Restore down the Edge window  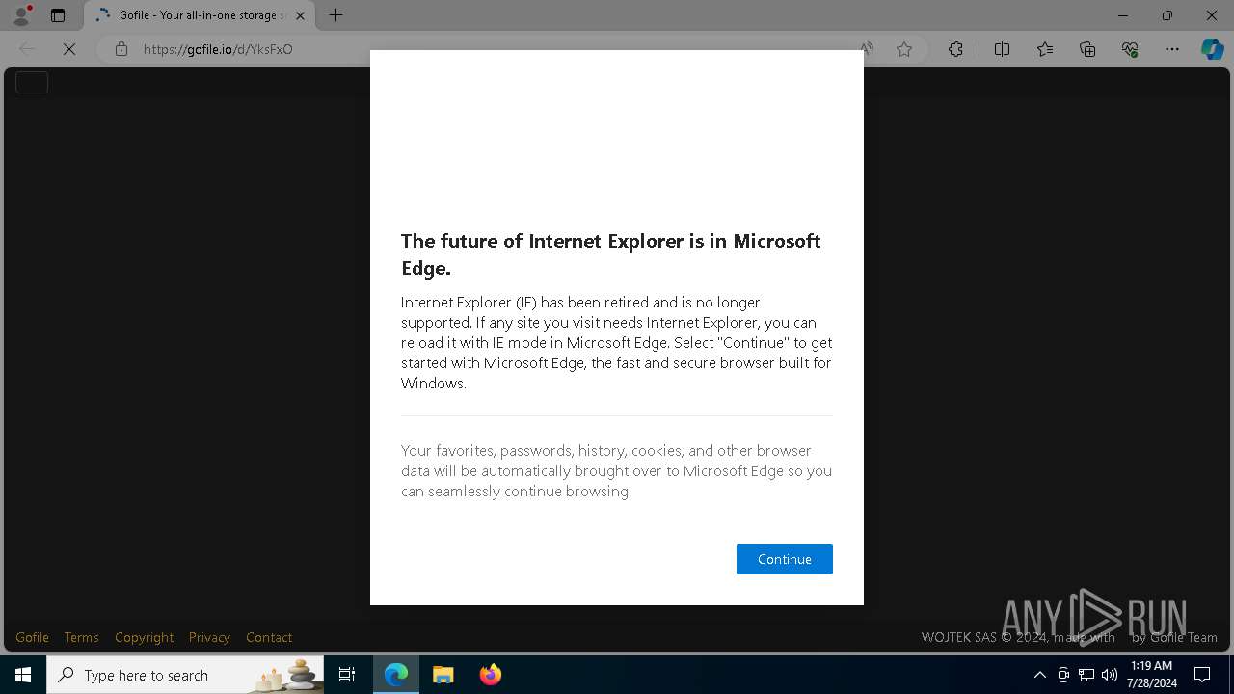(x=1167, y=15)
